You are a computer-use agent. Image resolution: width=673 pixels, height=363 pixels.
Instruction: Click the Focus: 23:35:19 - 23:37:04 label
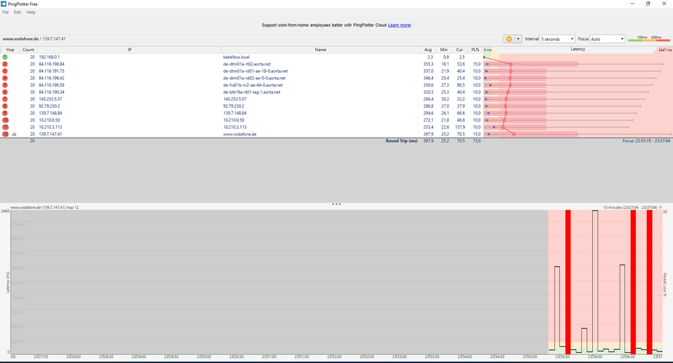click(646, 141)
